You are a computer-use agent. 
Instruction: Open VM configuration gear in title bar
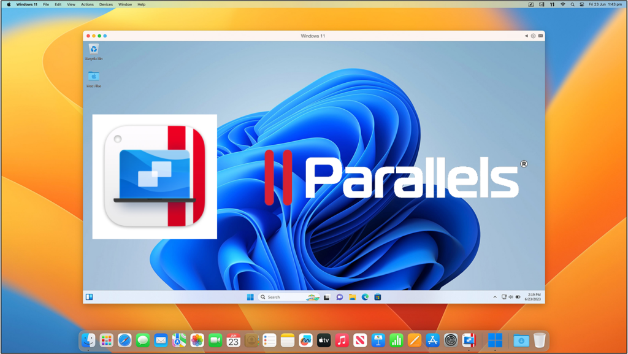coord(533,36)
